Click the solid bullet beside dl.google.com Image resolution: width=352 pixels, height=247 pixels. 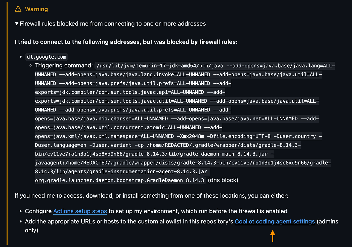coord(21,57)
